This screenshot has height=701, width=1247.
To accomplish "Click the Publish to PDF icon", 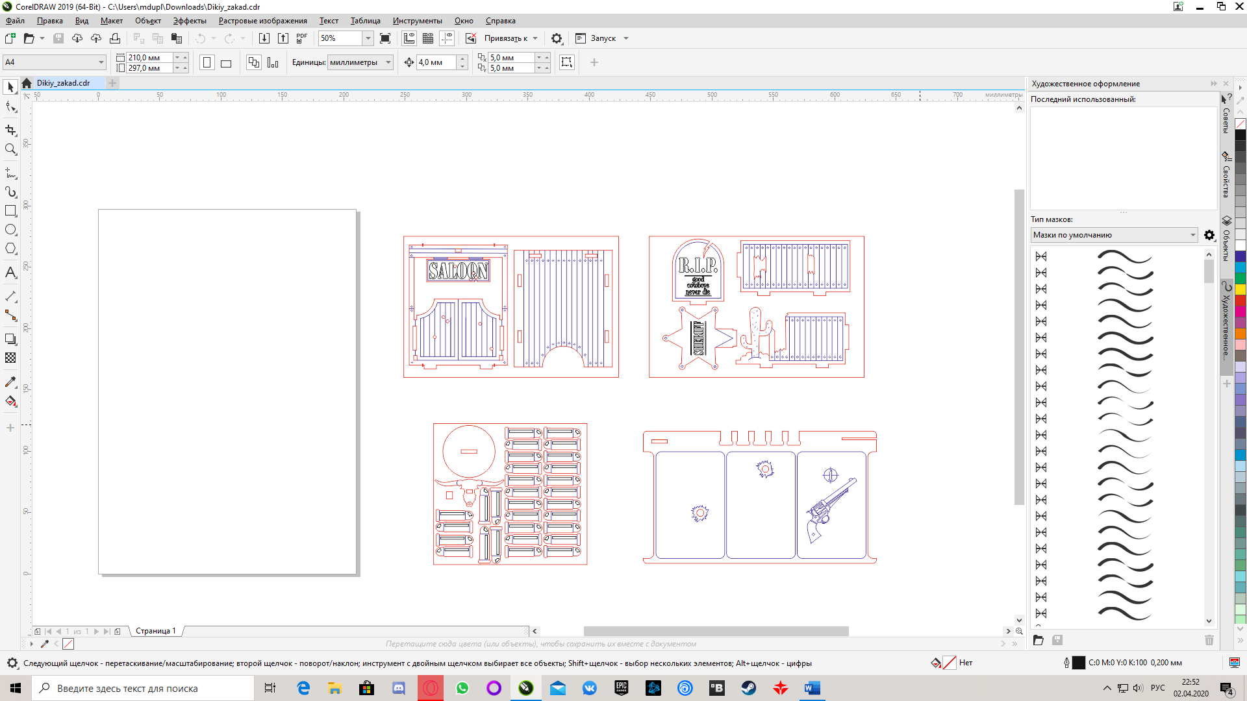I will coord(301,38).
